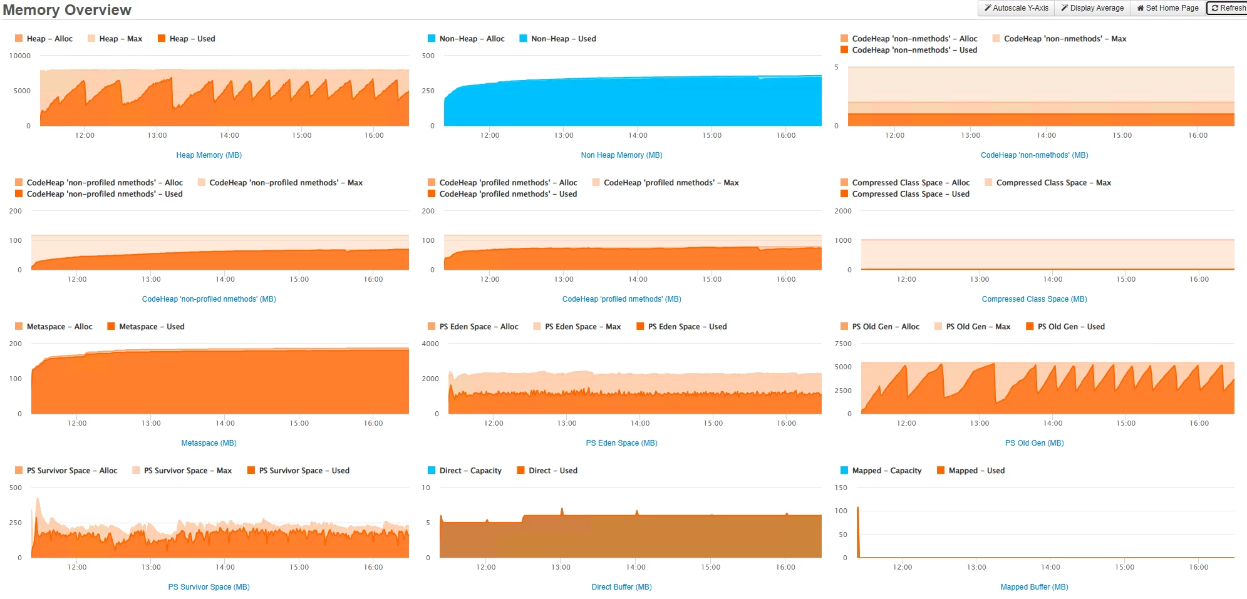Hide PS Old Gen – Used series
Screen dimensions: 1247x599
tap(1065, 327)
